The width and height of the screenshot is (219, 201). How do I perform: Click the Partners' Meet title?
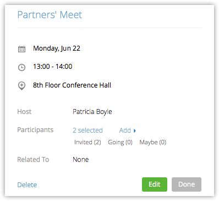50,15
